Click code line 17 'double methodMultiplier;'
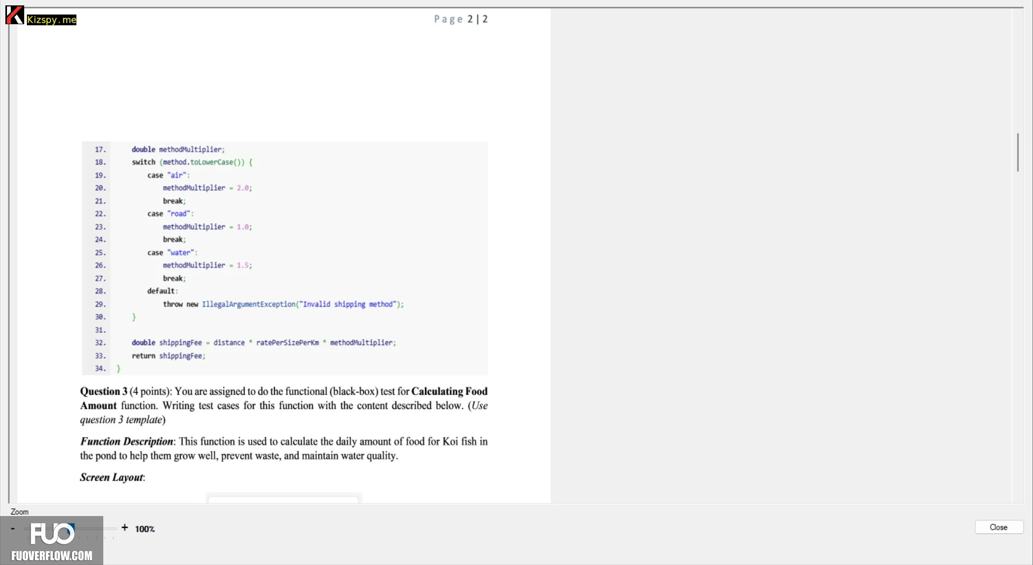1033x565 pixels. pos(178,150)
